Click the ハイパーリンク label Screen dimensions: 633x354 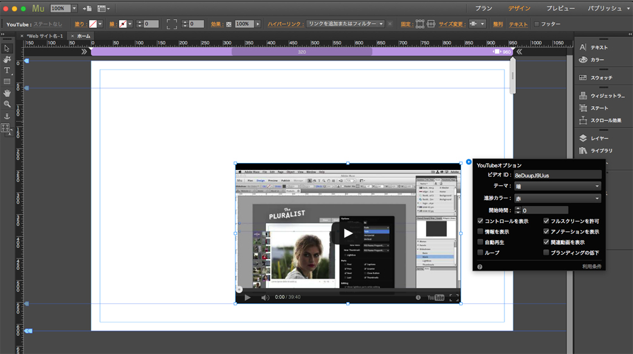pyautogui.click(x=285, y=24)
